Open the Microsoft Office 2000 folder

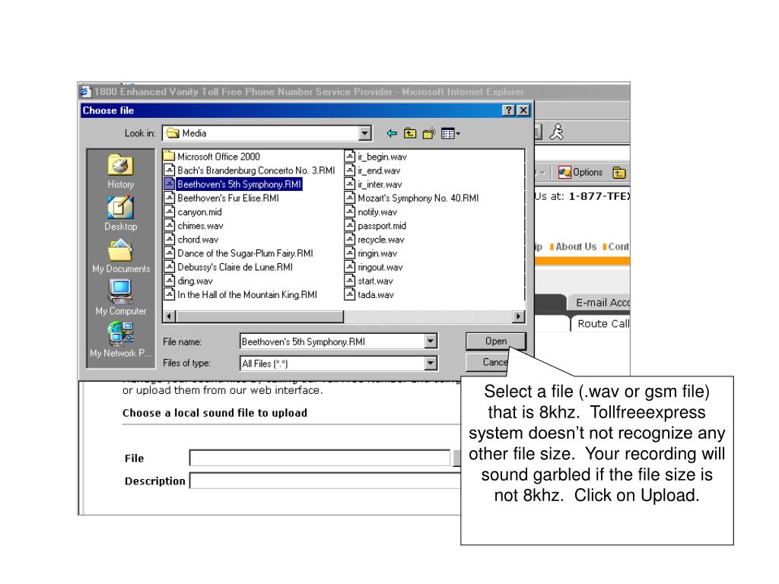[212, 157]
